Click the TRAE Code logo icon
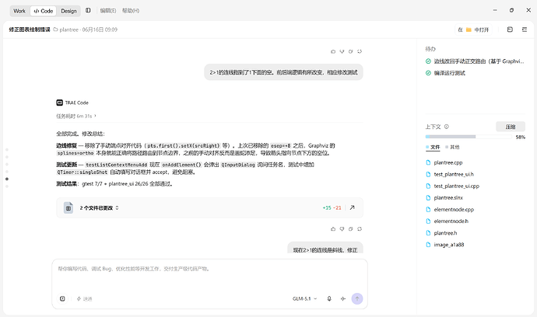Viewport: 537px width, 317px height. pos(60,103)
